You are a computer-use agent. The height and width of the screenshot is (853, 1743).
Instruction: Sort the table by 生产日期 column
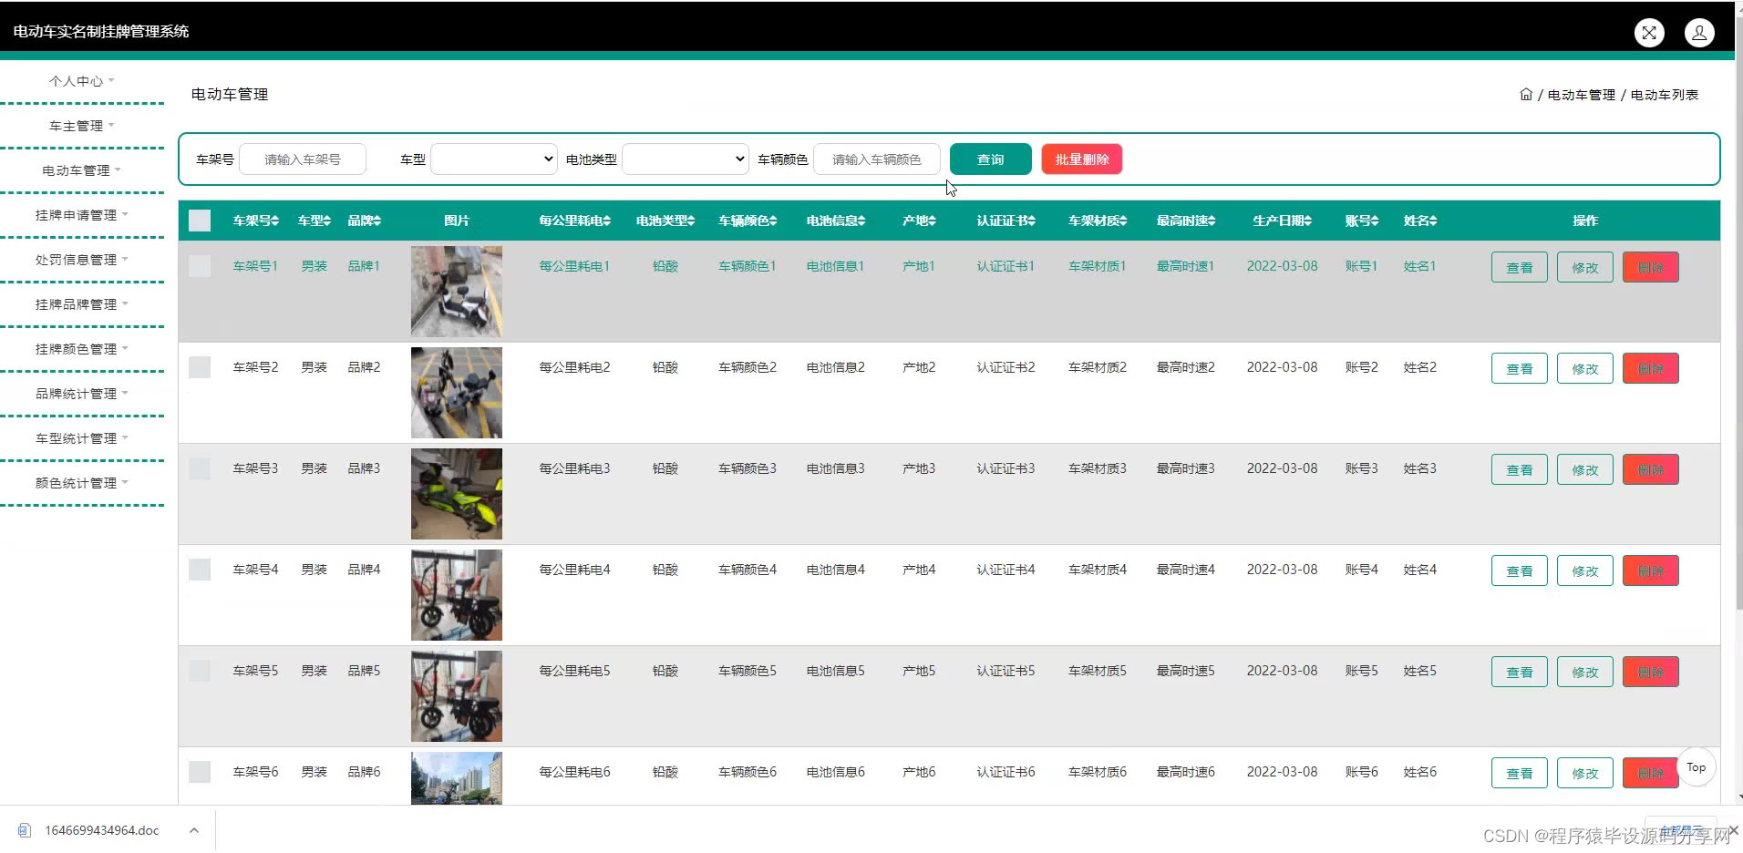(1281, 220)
